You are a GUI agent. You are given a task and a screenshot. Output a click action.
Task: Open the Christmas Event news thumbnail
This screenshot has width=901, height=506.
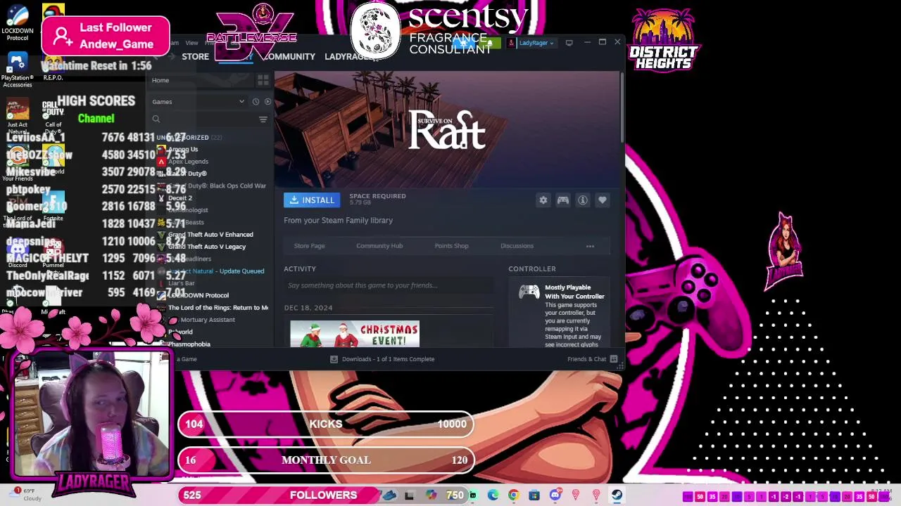(355, 335)
